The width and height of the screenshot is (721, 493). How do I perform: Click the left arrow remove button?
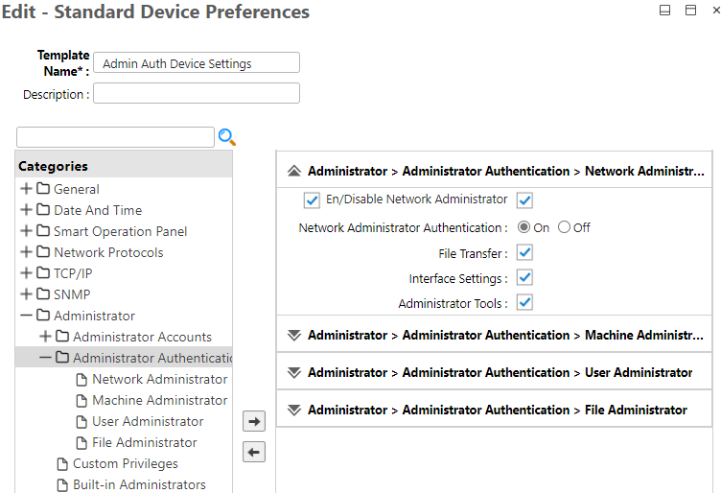click(x=254, y=452)
